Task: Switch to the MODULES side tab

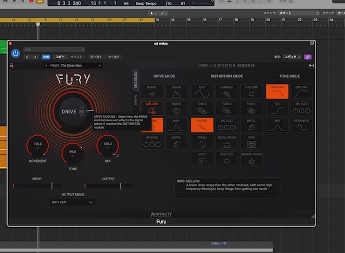Action: click(135, 80)
